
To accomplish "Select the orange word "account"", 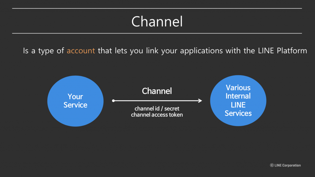I will click(81, 51).
